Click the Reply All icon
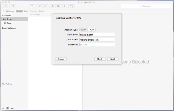Image resolution: width=174 pixels, height=111 pixels. pos(59,6)
